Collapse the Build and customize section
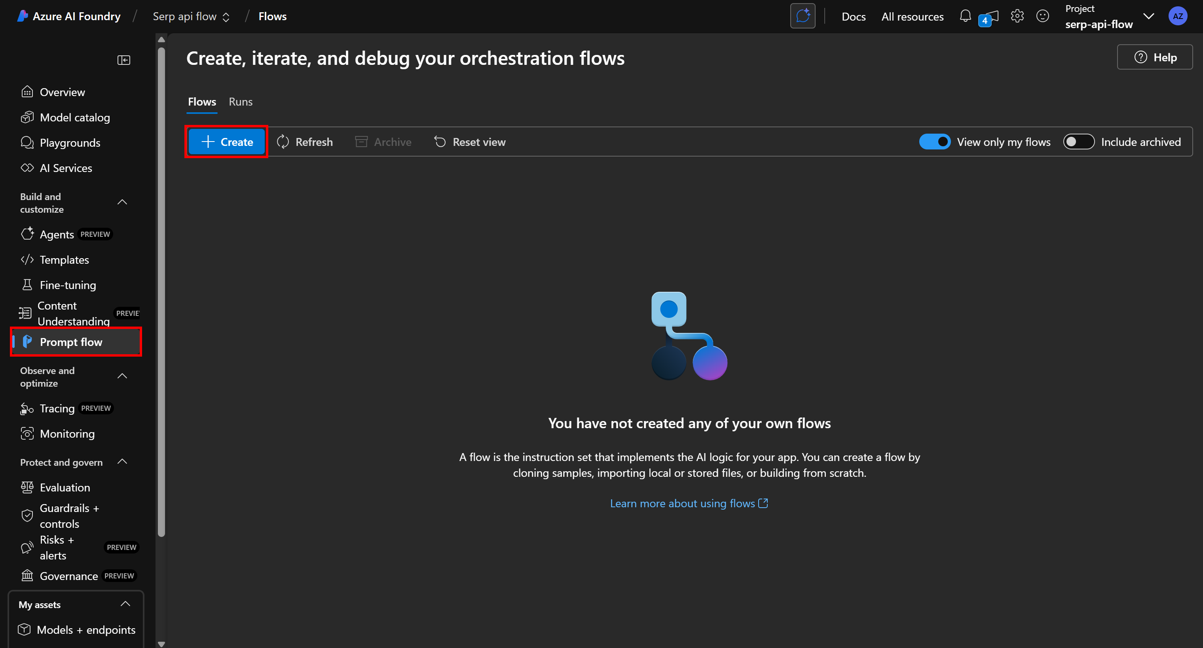1203x648 pixels. pyautogui.click(x=122, y=202)
